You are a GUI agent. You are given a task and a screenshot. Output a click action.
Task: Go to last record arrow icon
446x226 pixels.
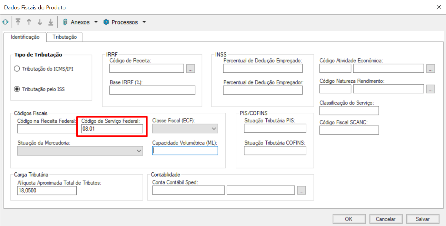[x=51, y=22]
